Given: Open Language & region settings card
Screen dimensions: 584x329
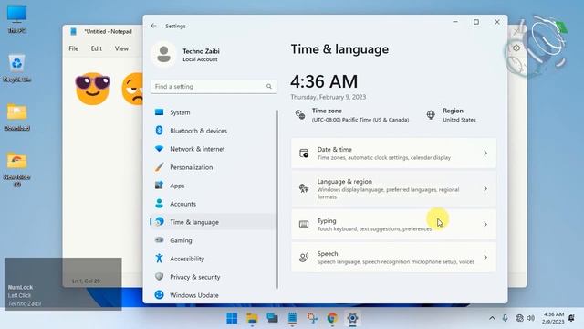Looking at the screenshot, I should (393, 189).
